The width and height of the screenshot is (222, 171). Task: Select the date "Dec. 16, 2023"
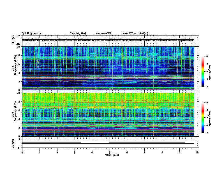coord(78,34)
